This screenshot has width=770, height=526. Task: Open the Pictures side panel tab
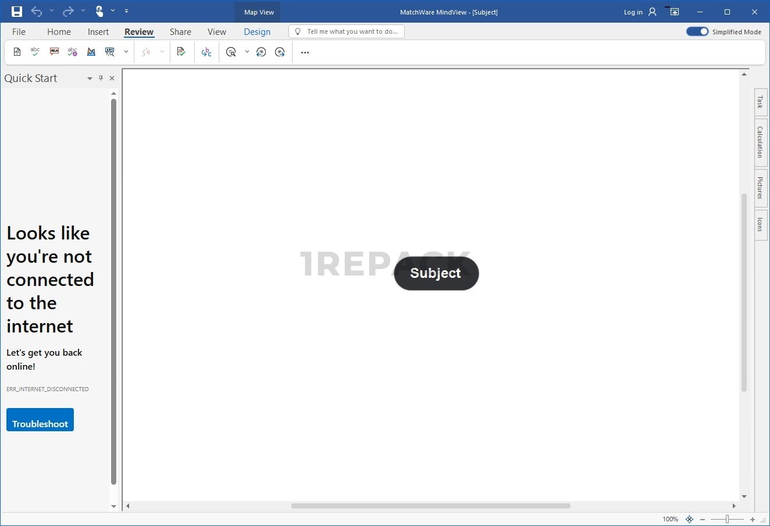760,188
